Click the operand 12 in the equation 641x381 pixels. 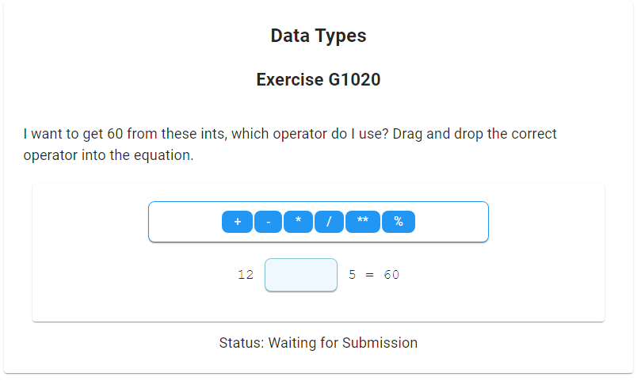click(x=246, y=275)
